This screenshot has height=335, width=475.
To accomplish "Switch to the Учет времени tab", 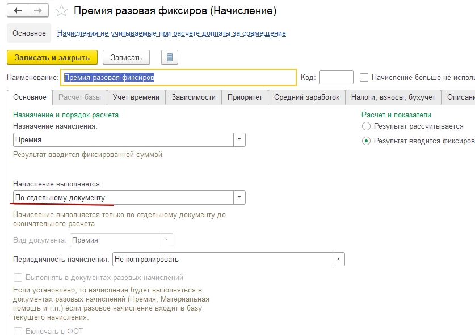I will coord(136,97).
